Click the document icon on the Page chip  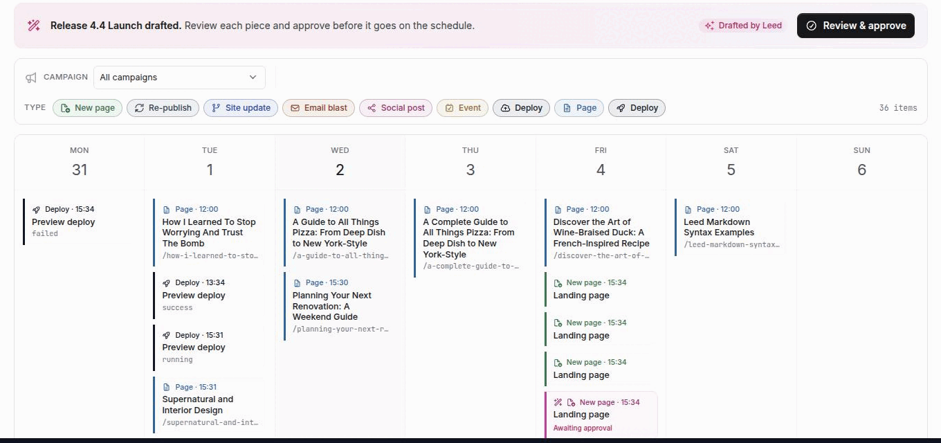567,108
